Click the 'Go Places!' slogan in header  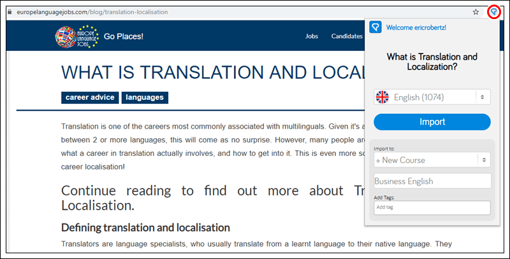click(124, 36)
